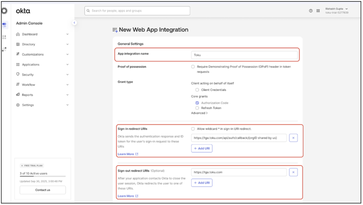Viewport: 363px width, 205px height.
Task: Click the Dashboard home icon
Action: tap(18, 34)
